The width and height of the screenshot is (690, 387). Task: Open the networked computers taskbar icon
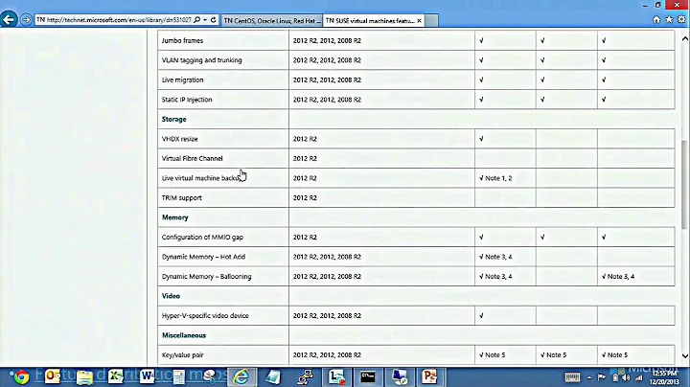pyautogui.click(x=305, y=376)
